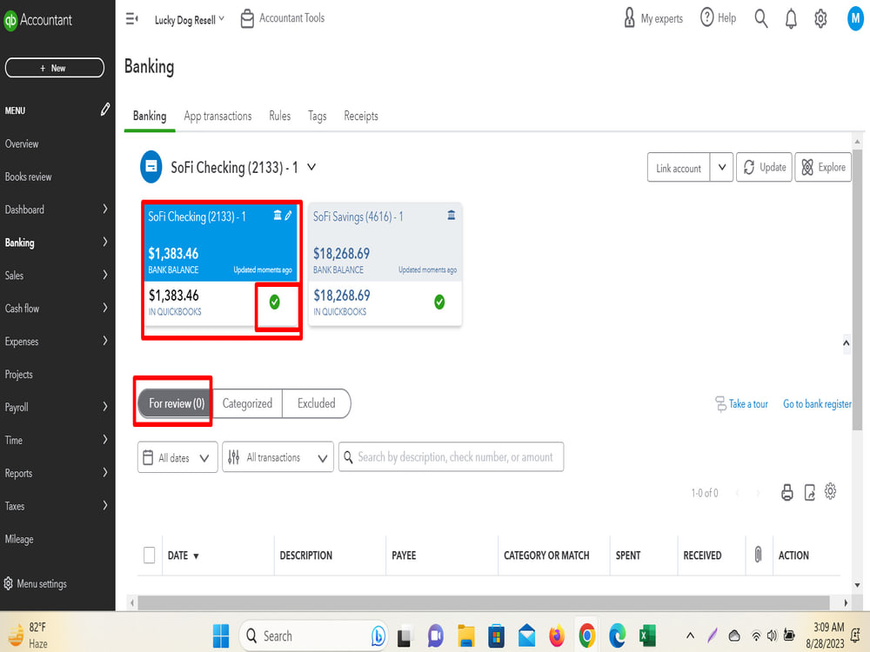Viewport: 870px width, 652px height.
Task: Click the Link account button
Action: (x=679, y=168)
